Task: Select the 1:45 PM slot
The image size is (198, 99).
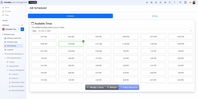Action: [x=44, y=58]
